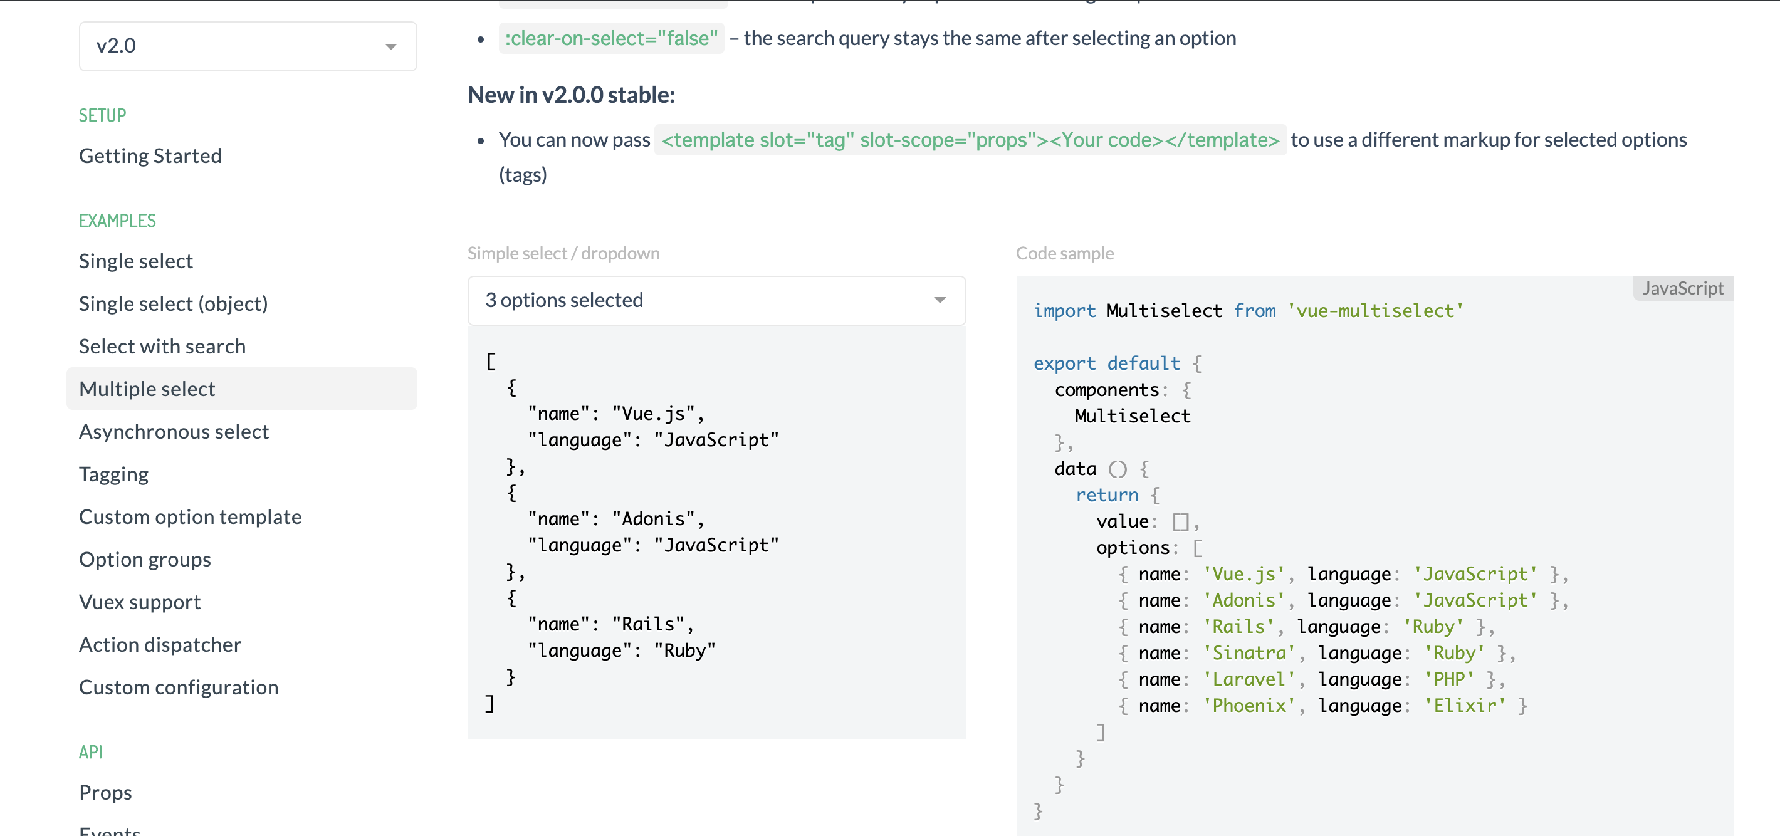Open the Props API documentation
The image size is (1780, 836).
tap(105, 792)
